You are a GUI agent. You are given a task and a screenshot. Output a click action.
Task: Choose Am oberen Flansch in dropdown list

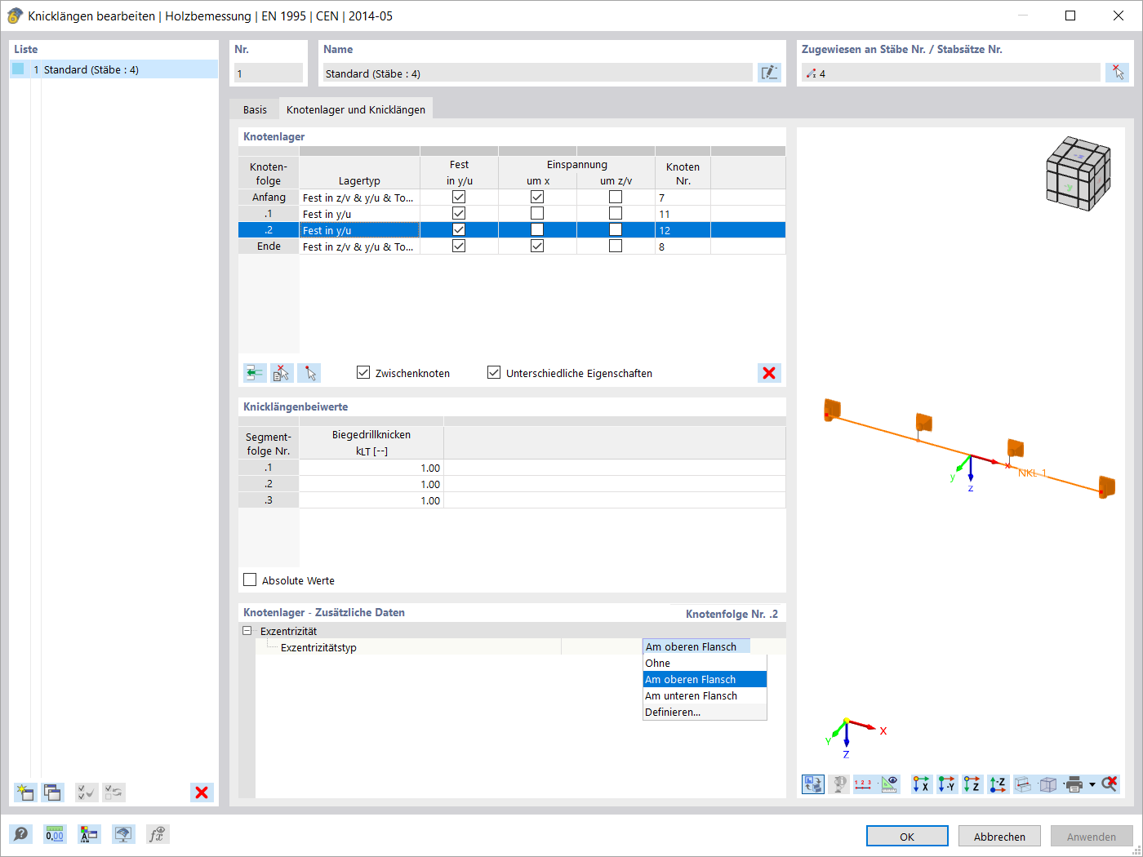click(705, 679)
